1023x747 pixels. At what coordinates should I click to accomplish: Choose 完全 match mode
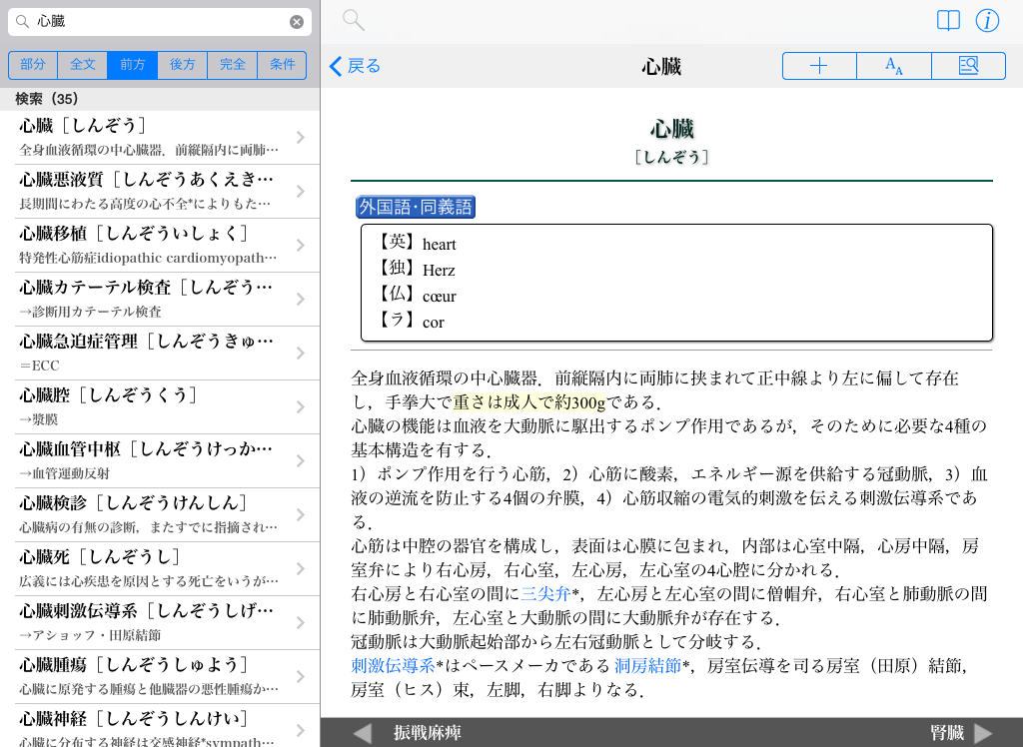pyautogui.click(x=233, y=65)
